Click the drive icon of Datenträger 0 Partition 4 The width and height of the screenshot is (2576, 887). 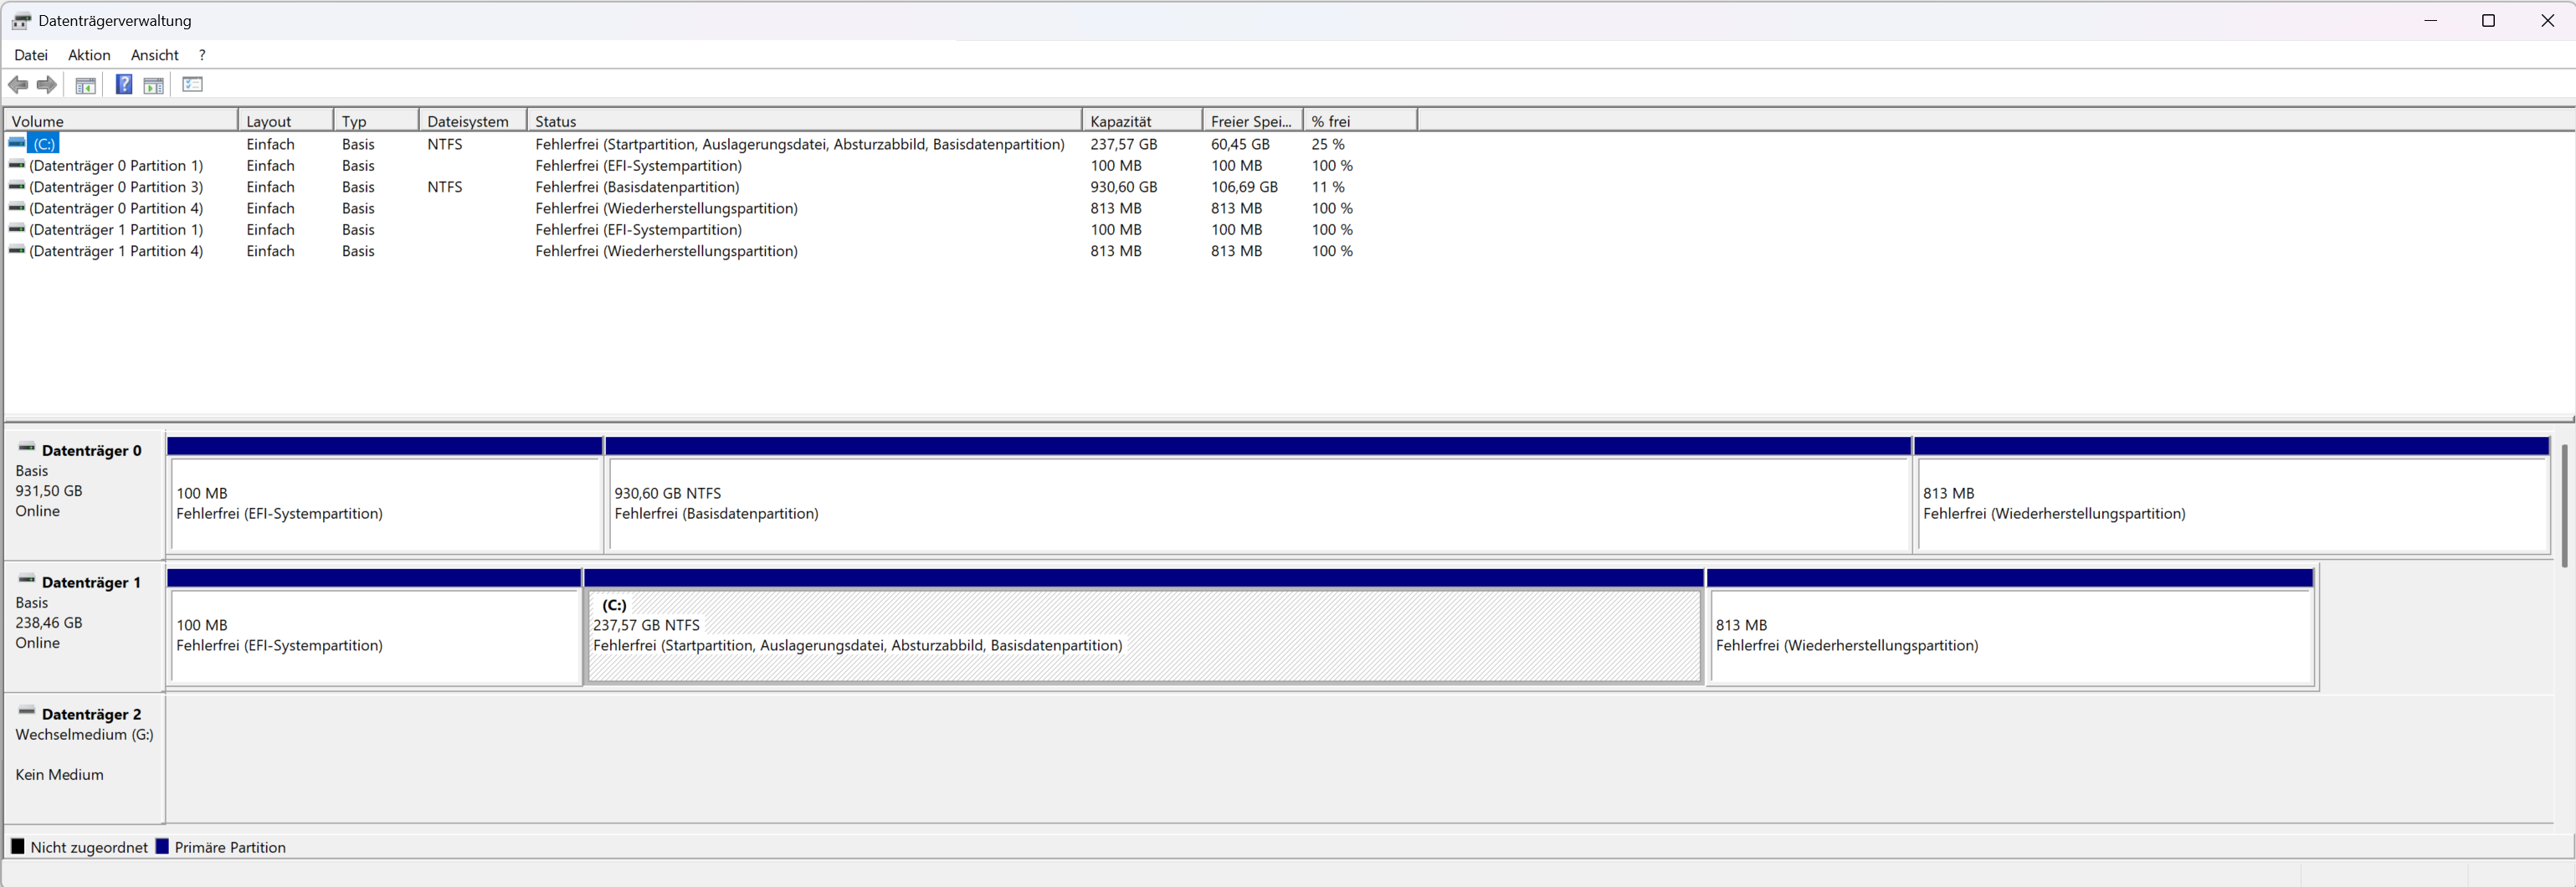coord(17,207)
